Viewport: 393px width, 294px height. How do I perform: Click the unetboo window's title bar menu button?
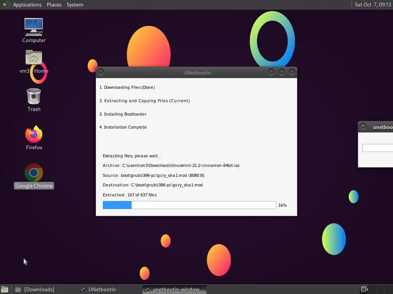[x=363, y=126]
